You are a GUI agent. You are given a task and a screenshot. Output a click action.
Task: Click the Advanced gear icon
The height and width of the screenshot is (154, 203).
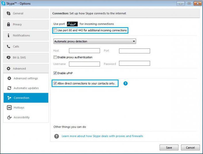[8, 69]
